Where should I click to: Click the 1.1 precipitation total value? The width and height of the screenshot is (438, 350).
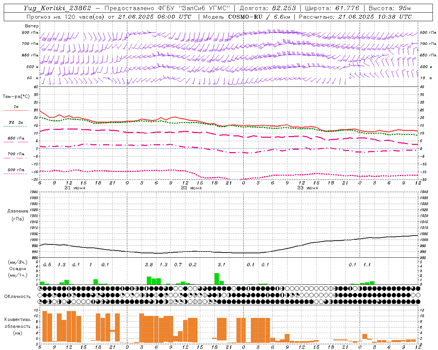click(x=367, y=265)
